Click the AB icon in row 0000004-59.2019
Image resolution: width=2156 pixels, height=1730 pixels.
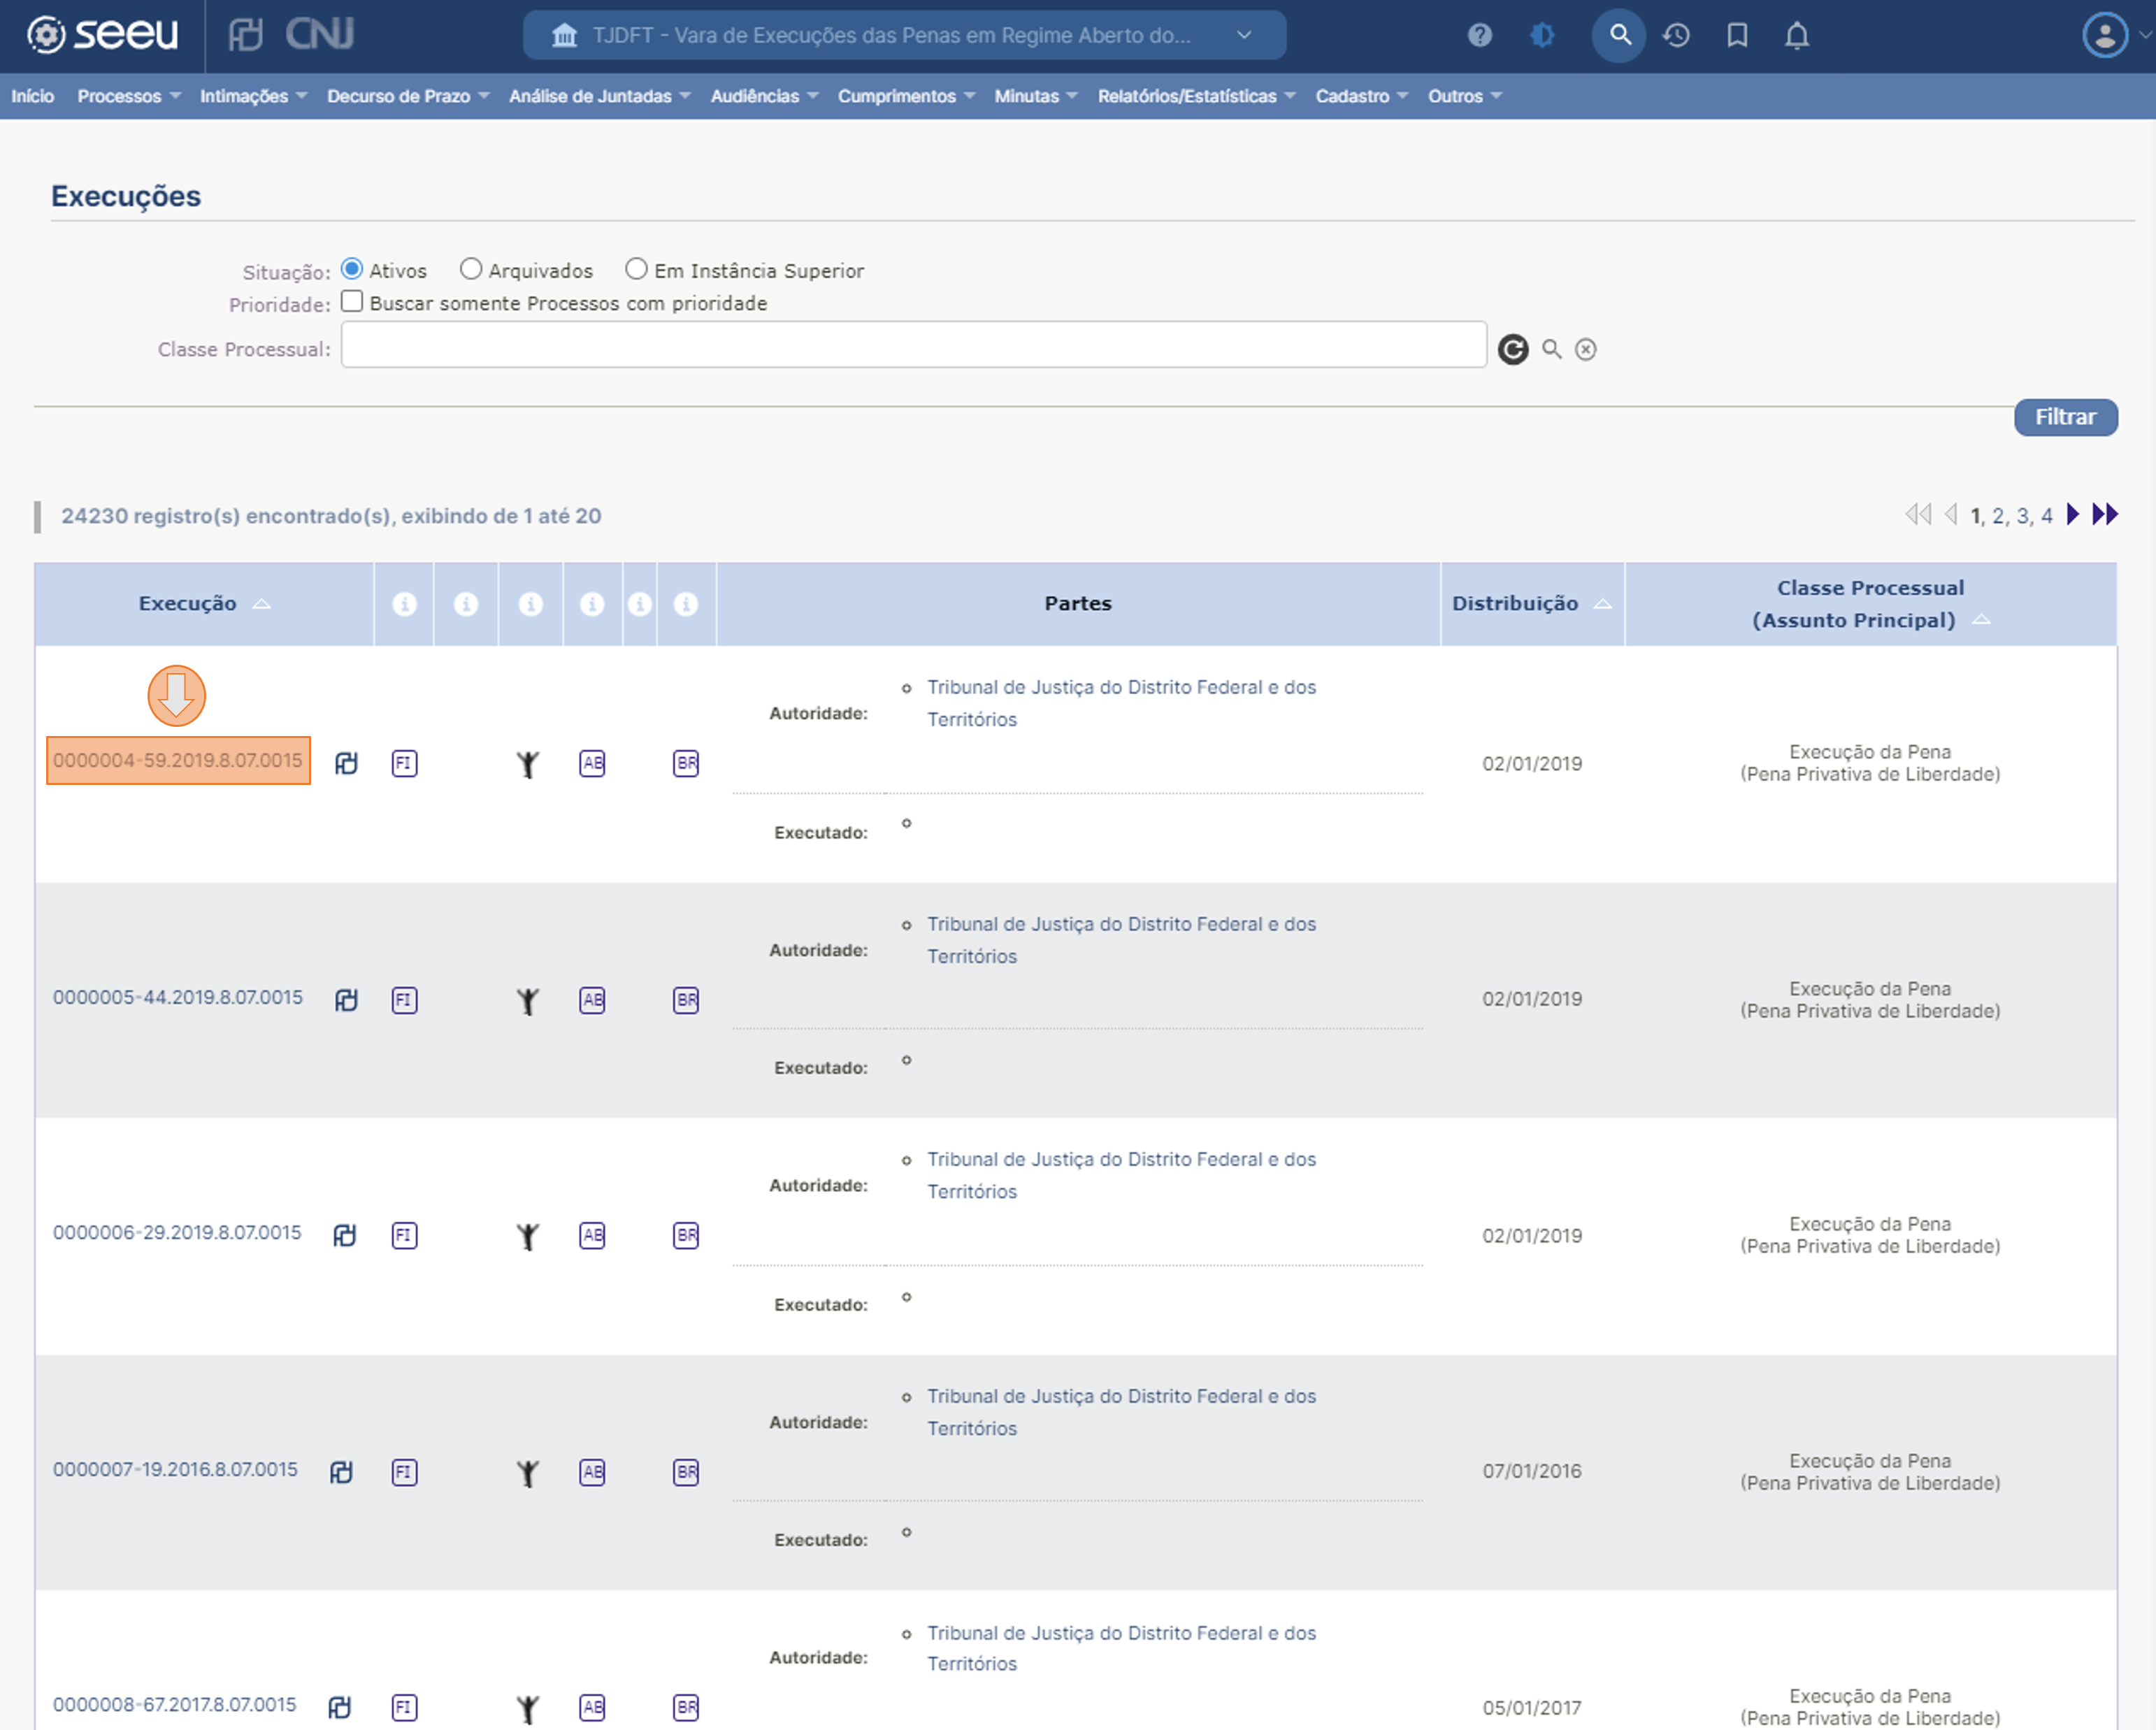coord(592,764)
